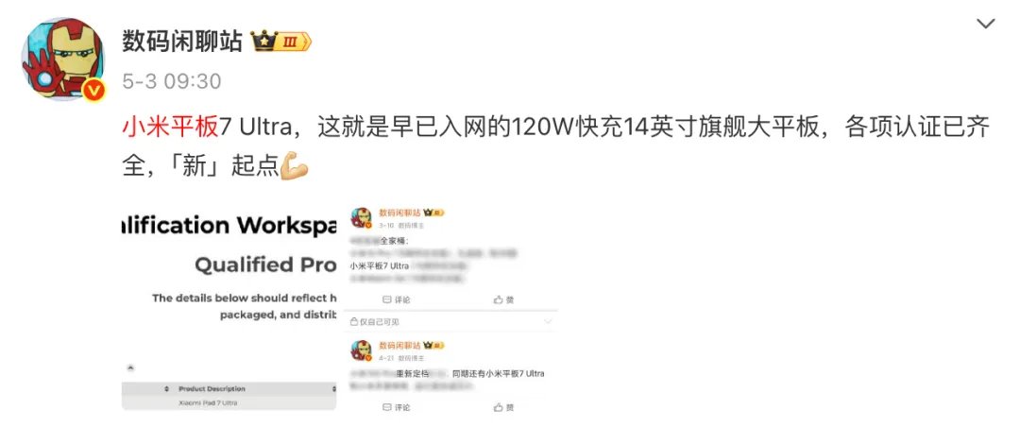Select the Xiaomi Pad 7 Ultra table row
The width and height of the screenshot is (1020, 427).
(x=229, y=403)
